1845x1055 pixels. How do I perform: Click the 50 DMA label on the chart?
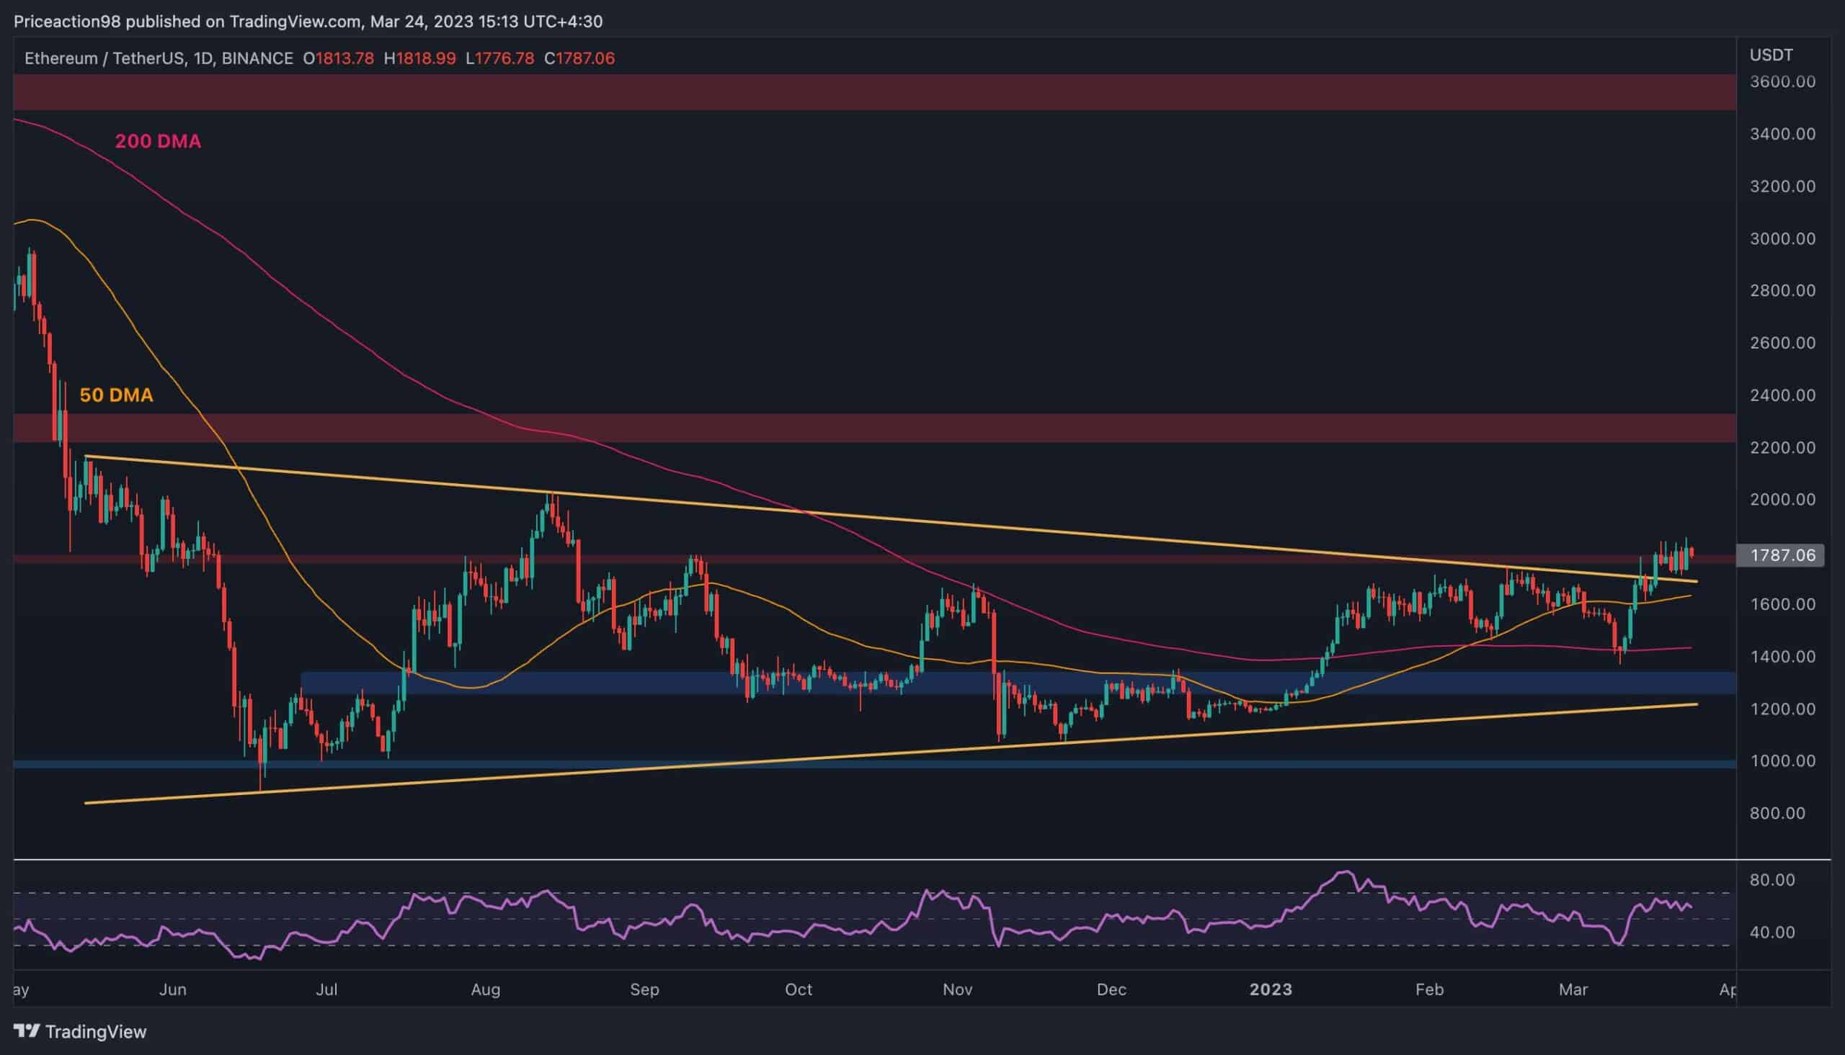pos(116,395)
